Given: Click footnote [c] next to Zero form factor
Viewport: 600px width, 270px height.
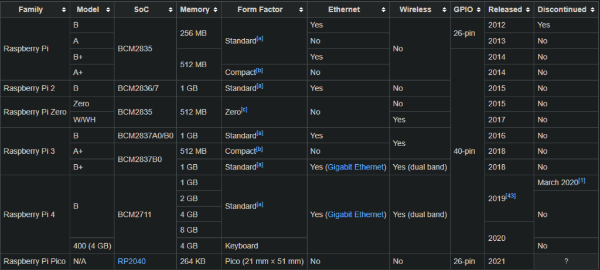Looking at the screenshot, I should pos(244,109).
